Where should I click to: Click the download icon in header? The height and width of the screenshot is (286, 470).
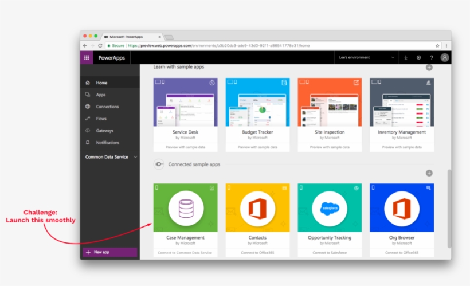coord(406,57)
